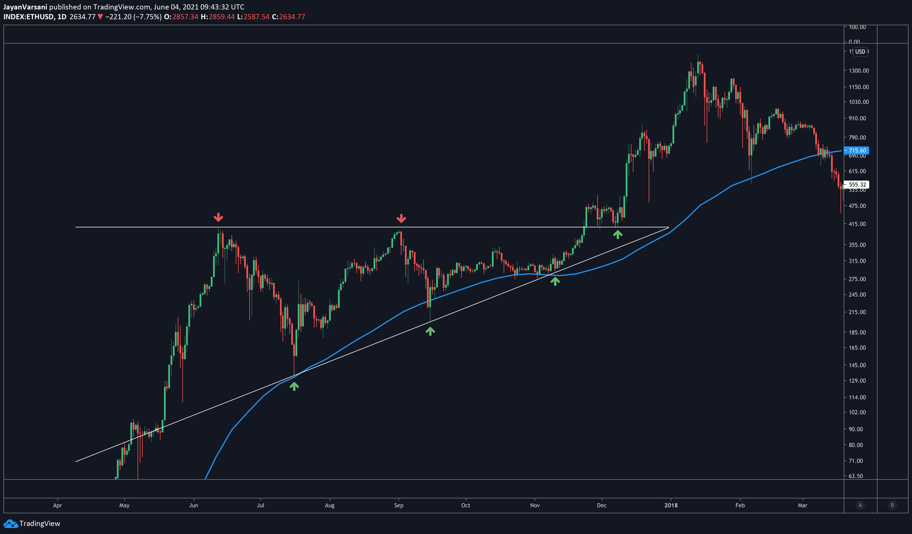Image resolution: width=912 pixels, height=534 pixels.
Task: Click the author name JayanVarsani
Action: [x=25, y=7]
